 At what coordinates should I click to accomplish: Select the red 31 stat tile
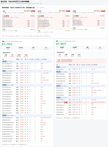tap(100, 48)
